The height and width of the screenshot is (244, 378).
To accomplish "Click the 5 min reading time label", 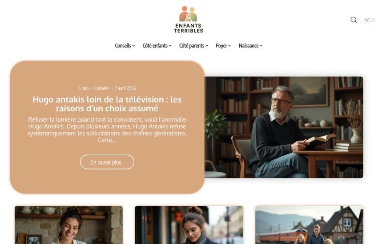I will tap(84, 88).
